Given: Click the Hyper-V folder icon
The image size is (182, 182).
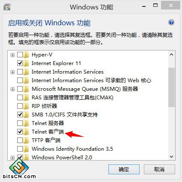Looking at the screenshot, I should (x=26, y=55).
